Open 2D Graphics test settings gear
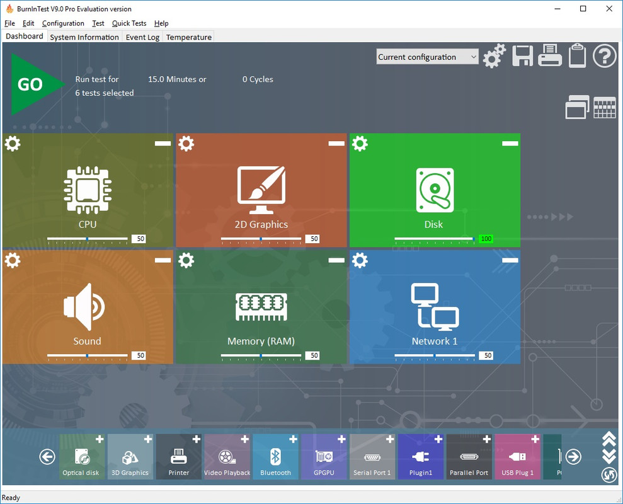Screen dimensions: 623x504 [186, 143]
